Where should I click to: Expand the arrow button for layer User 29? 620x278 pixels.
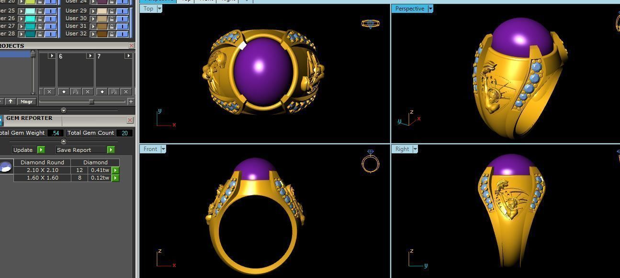[x=93, y=11]
